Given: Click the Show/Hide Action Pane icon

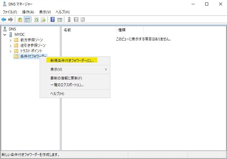Looking at the screenshot, I should 60,19.
